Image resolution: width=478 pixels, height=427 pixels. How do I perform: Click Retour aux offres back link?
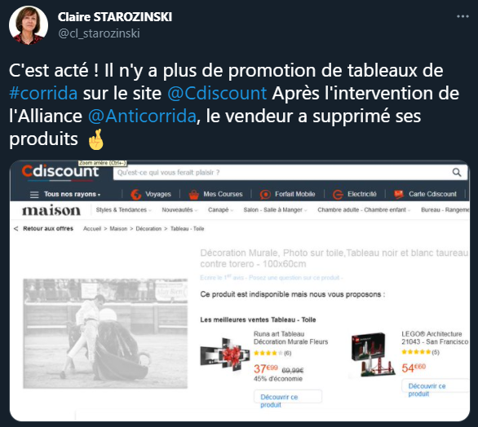[x=44, y=229]
